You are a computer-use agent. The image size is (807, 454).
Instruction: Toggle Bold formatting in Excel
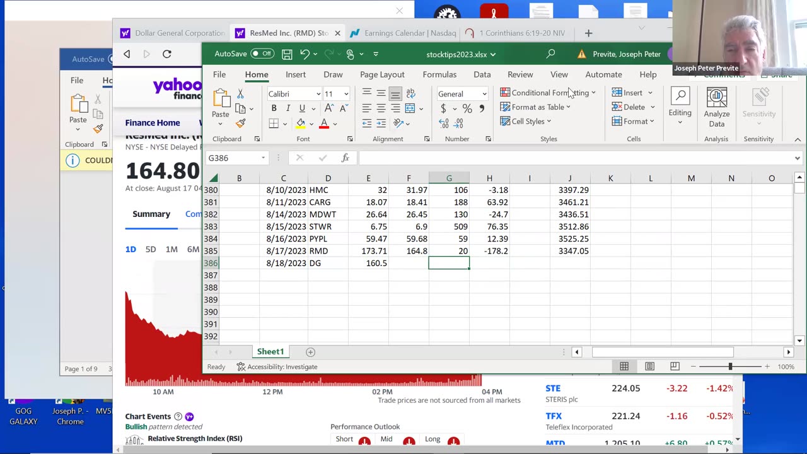coord(274,108)
